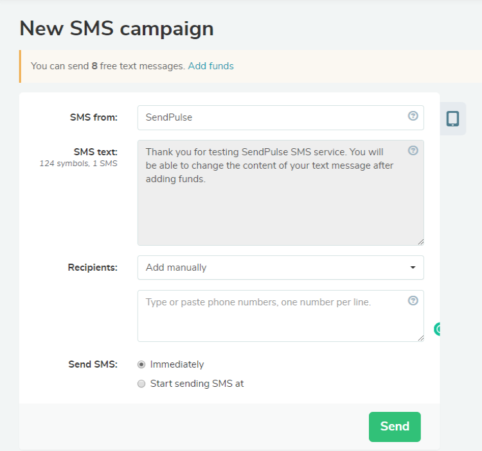
Task: Click the phone numbers box resize handle
Action: coord(420,337)
